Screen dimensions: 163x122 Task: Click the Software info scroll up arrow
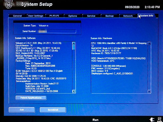(74, 43)
